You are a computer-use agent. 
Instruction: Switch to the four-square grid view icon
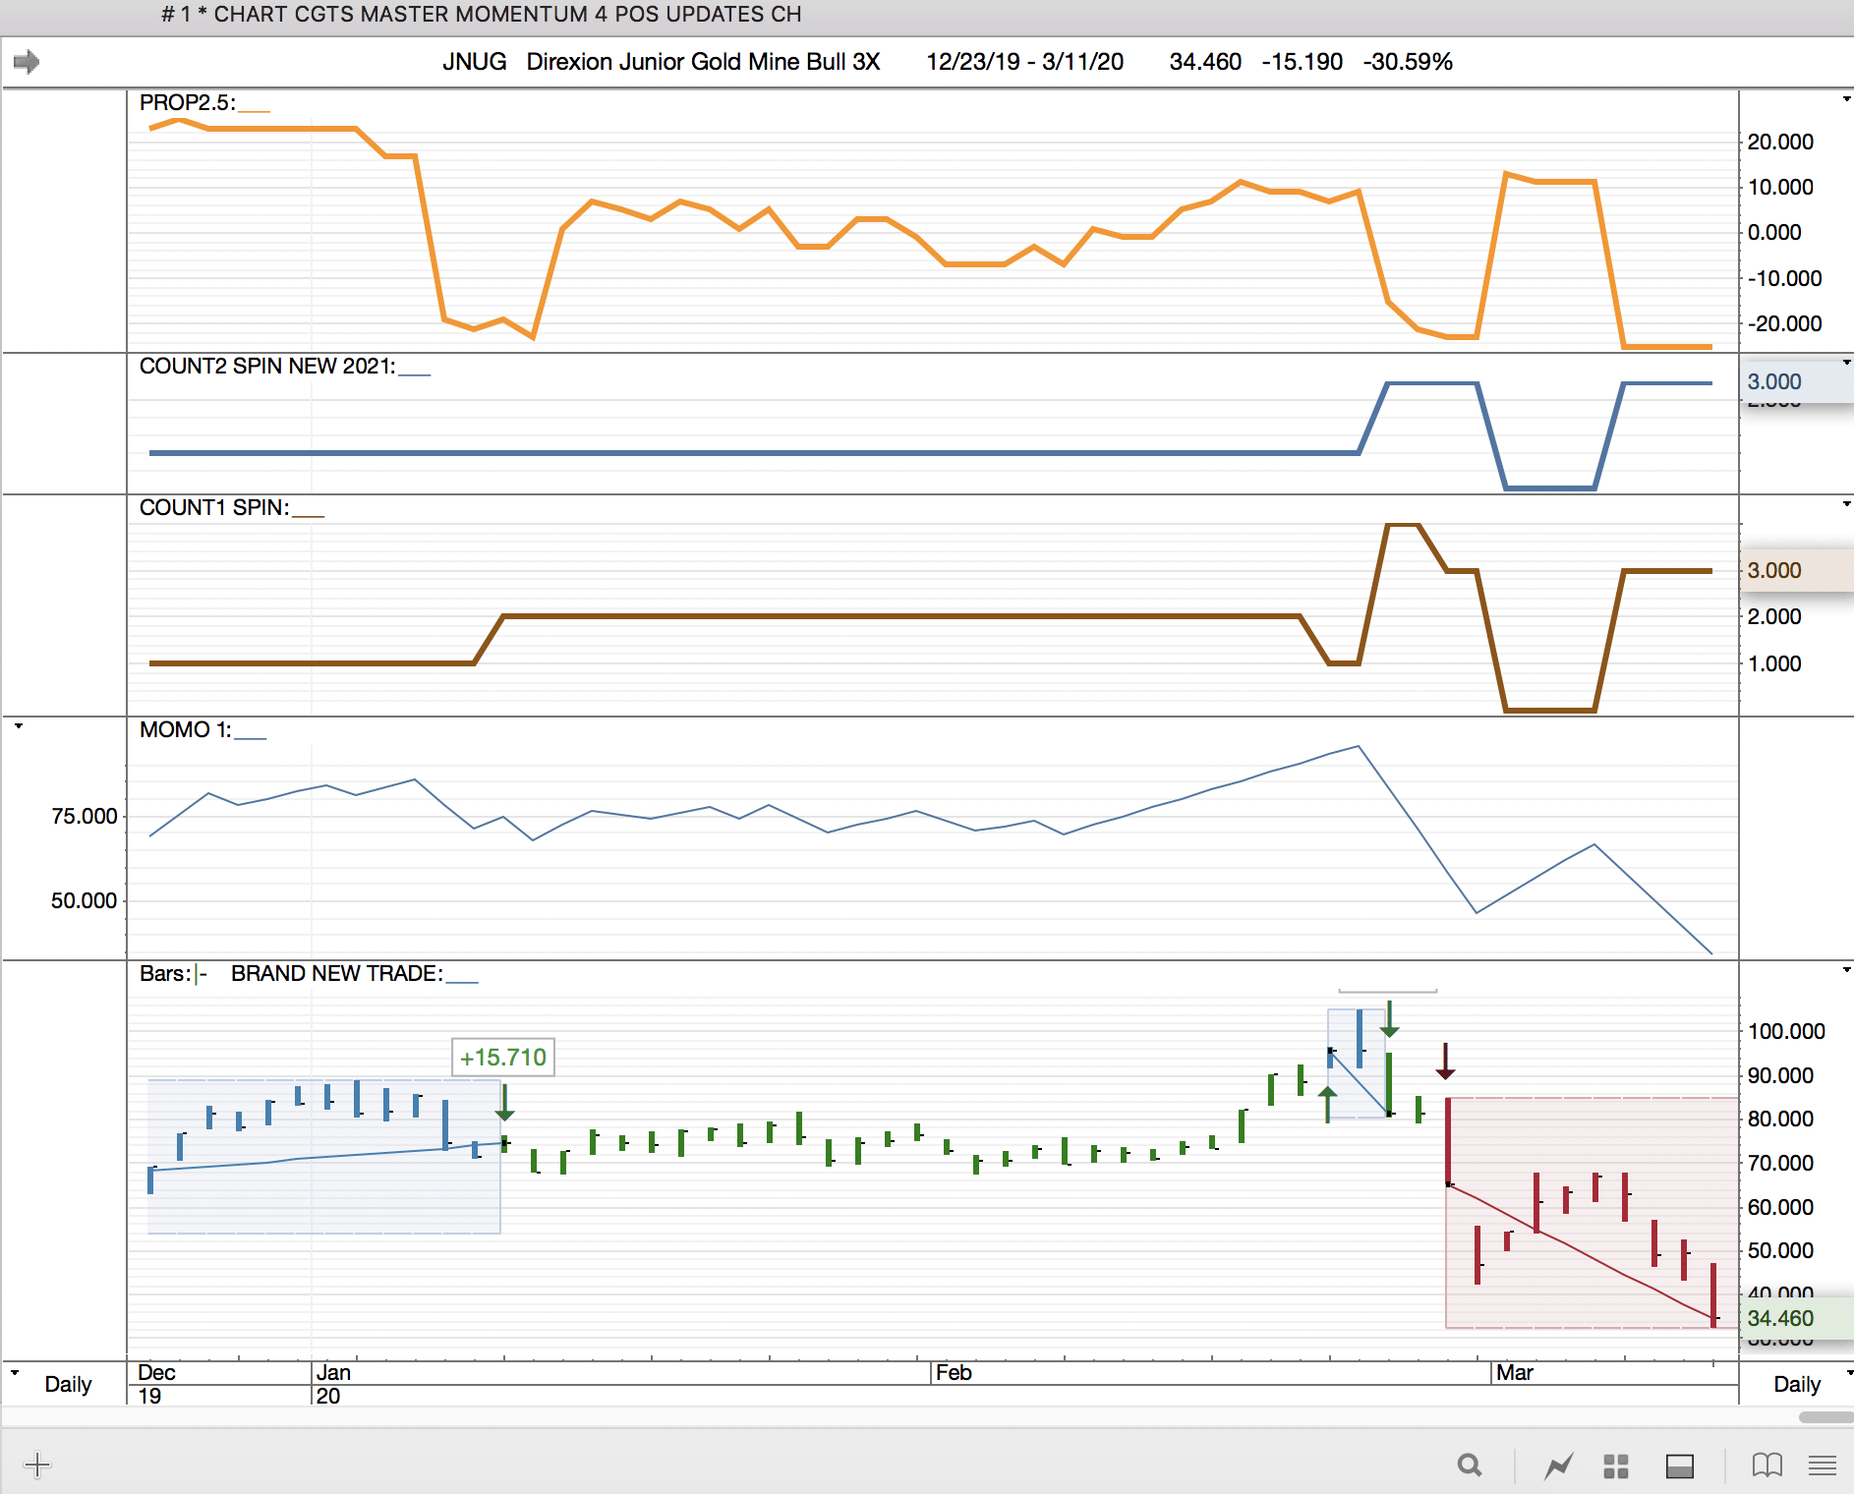[1616, 1466]
